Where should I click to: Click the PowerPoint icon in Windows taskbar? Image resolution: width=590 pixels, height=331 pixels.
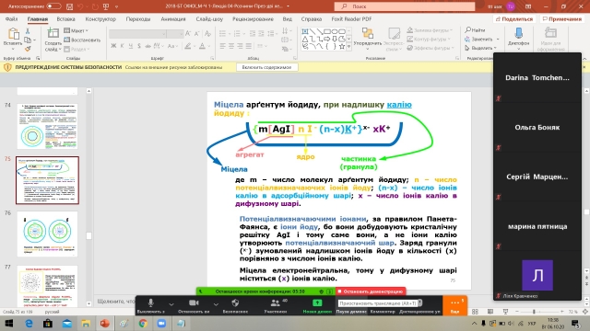(x=104, y=323)
